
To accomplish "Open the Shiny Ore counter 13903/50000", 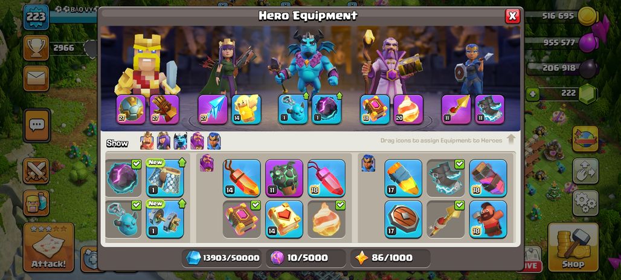I will coord(223,258).
